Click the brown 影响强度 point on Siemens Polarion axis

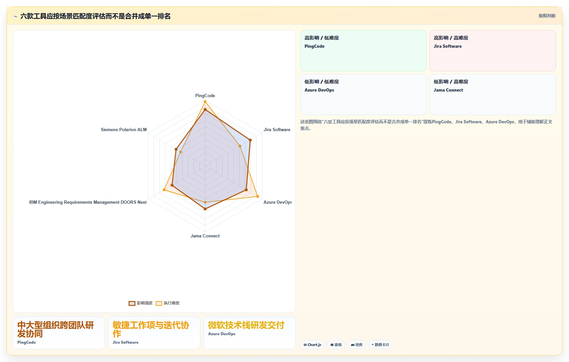tap(176, 149)
